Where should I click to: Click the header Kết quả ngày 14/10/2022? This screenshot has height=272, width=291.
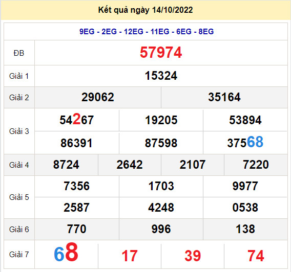[145, 10]
